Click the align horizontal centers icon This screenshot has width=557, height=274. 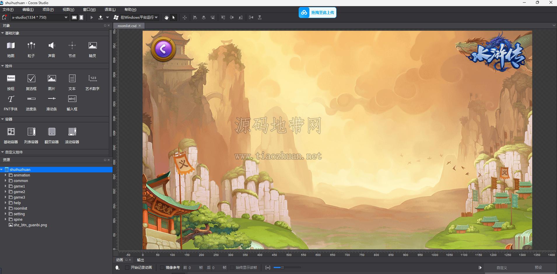point(204,17)
